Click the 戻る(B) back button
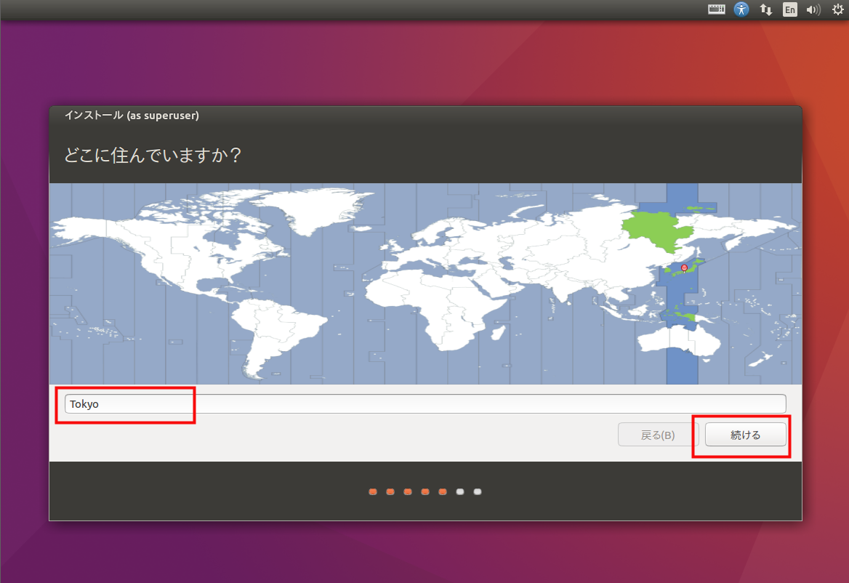Screen dimensions: 849x583 (x=658, y=435)
